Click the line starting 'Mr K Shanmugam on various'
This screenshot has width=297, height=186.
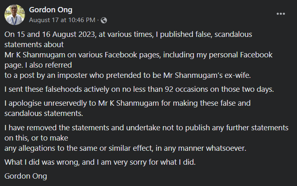coord(138,55)
